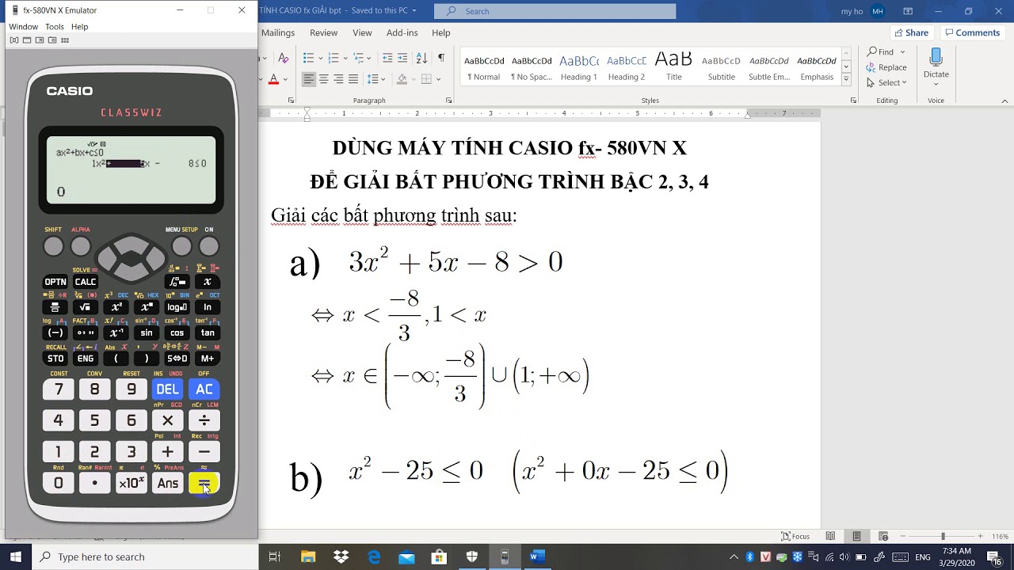Click the shading paint bucket icon
1014x570 pixels.
[402, 79]
